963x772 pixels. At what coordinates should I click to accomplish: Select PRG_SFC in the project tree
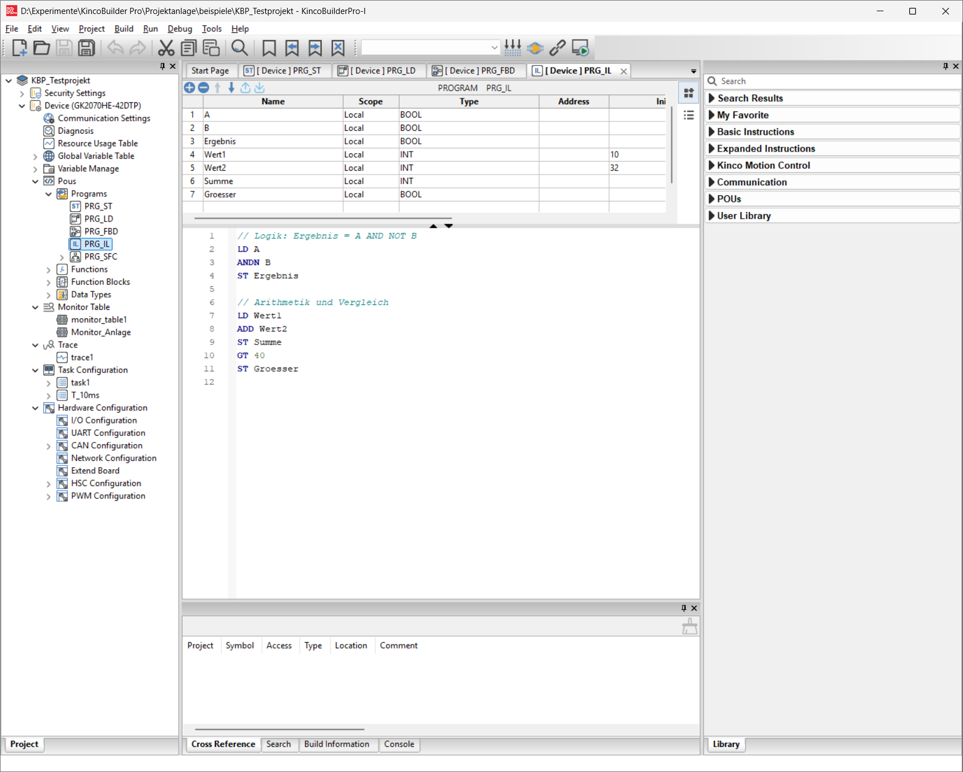click(101, 257)
